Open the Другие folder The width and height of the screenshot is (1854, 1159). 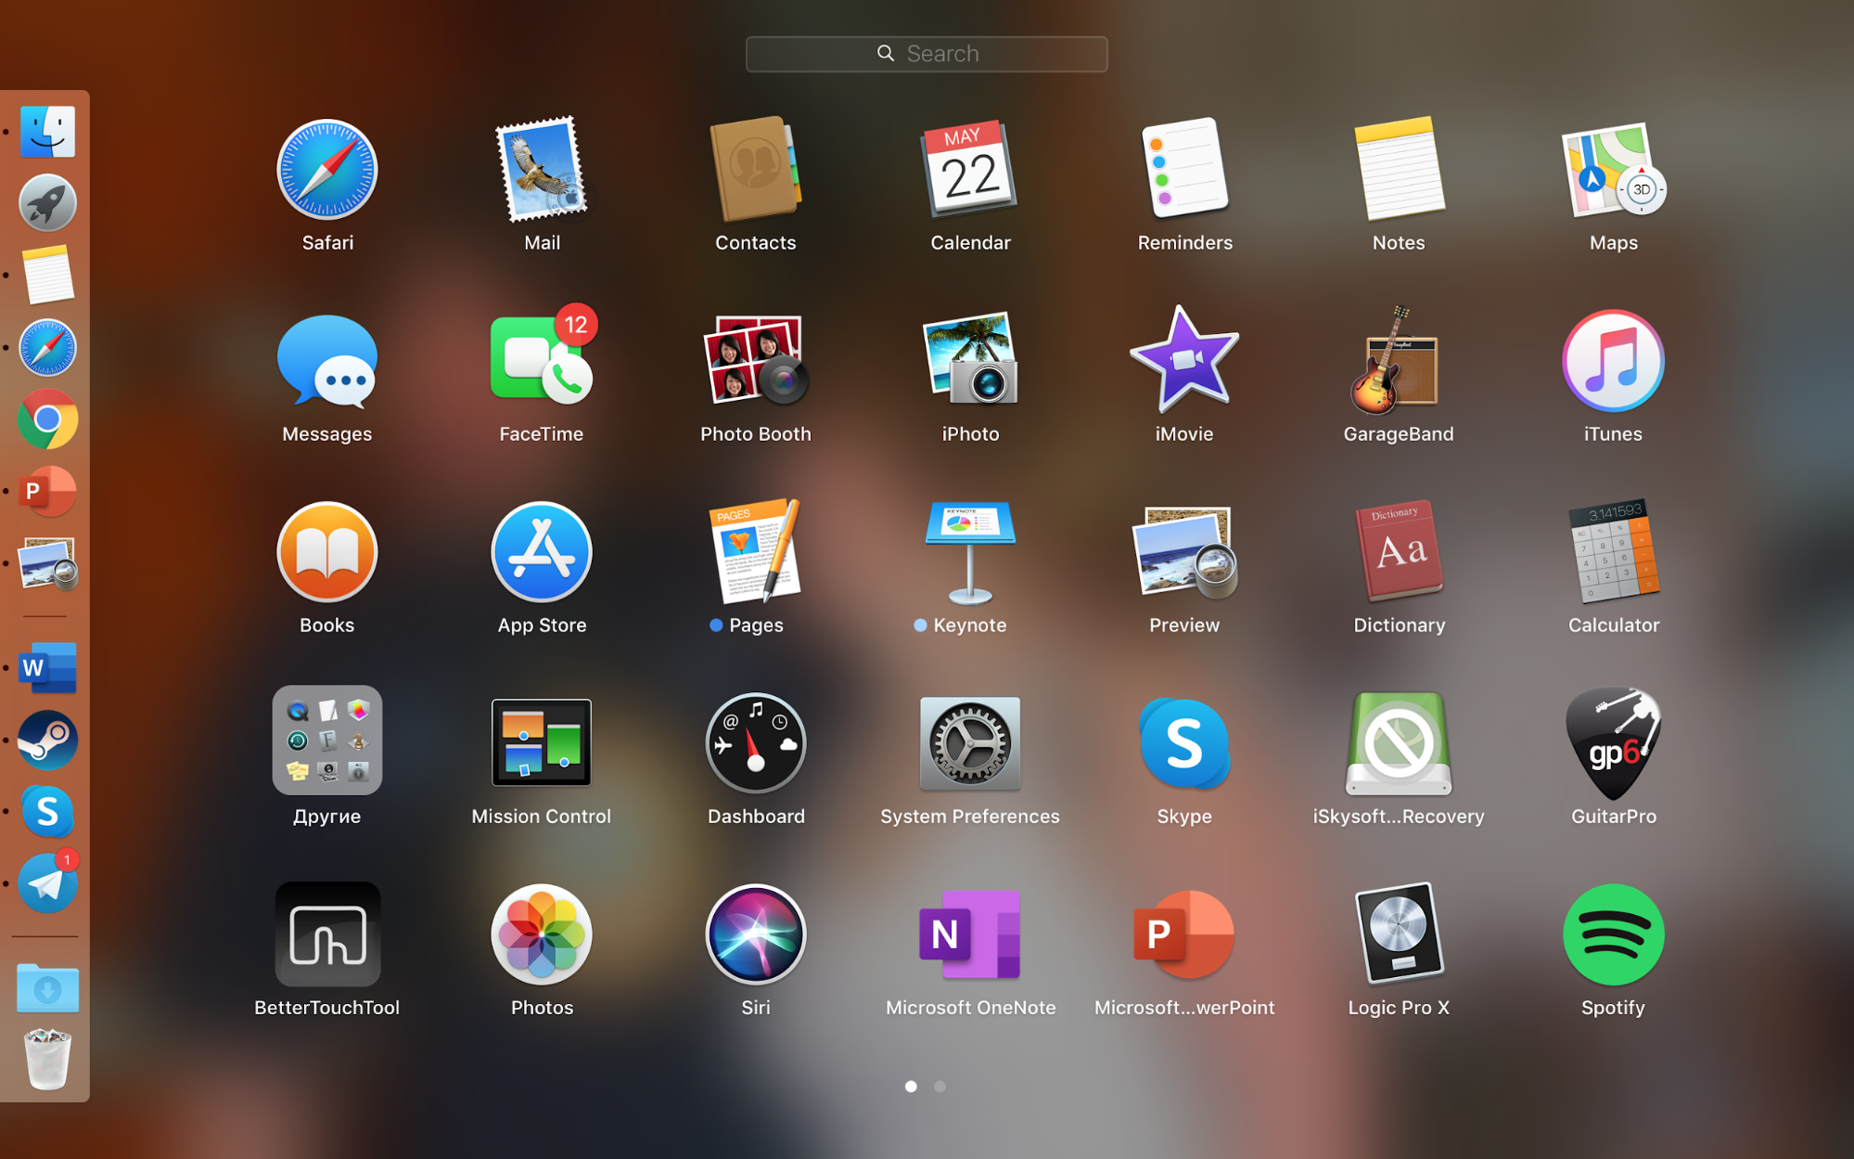click(327, 740)
